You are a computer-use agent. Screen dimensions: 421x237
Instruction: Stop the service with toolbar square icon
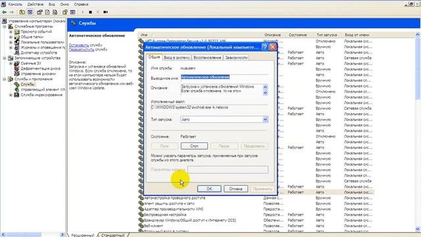(x=91, y=12)
